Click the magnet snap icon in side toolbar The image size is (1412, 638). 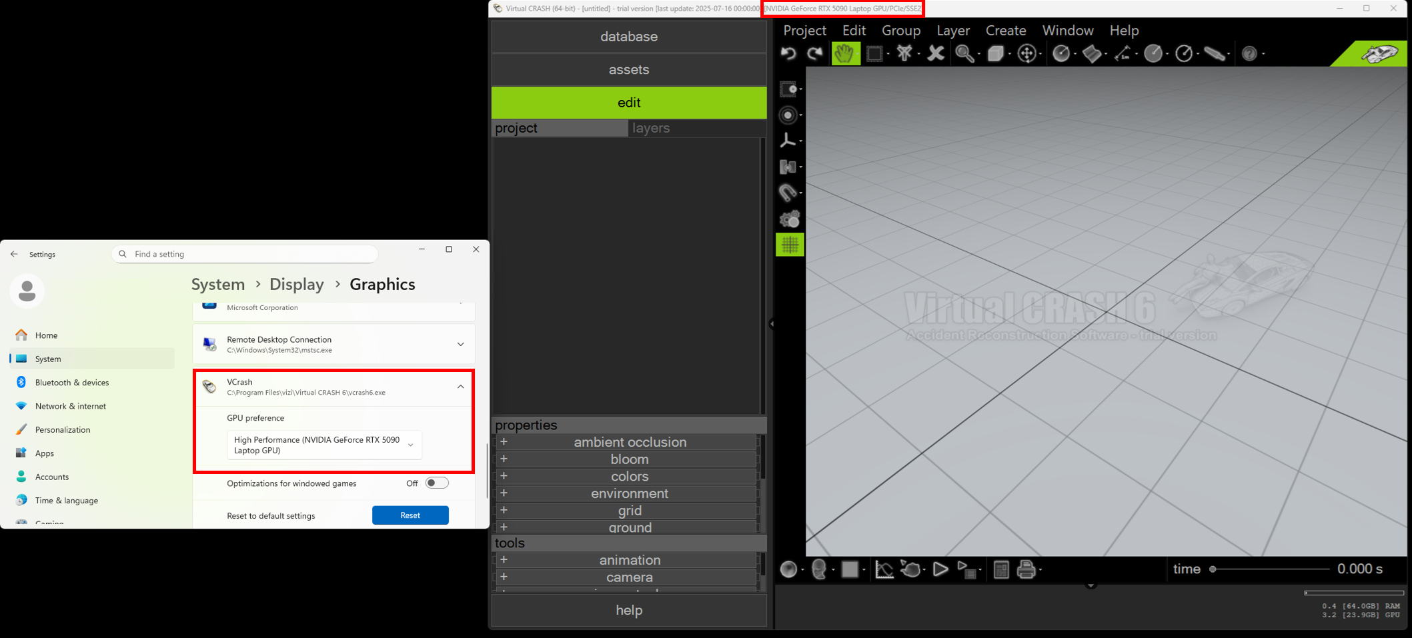click(x=788, y=193)
